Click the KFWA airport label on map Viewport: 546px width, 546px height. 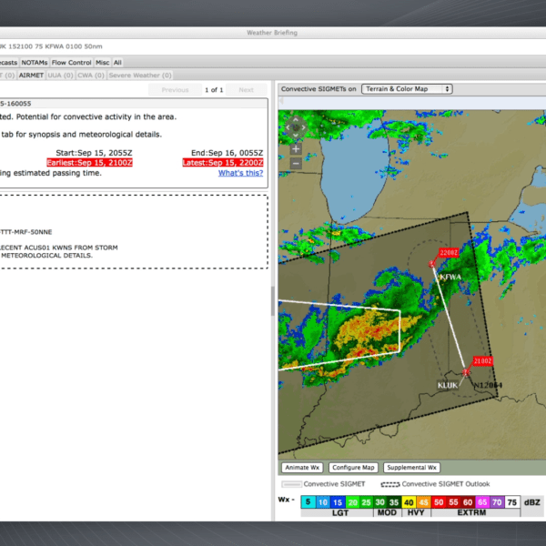pos(450,278)
